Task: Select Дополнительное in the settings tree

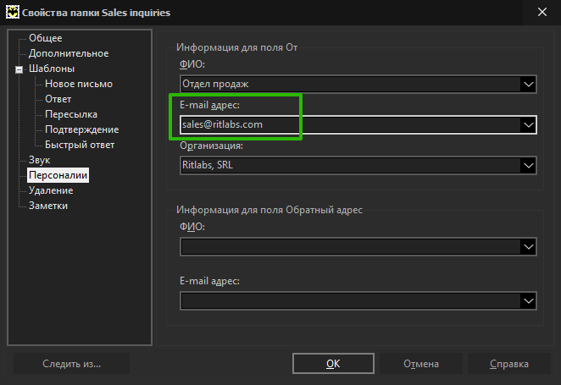Action: 69,53
